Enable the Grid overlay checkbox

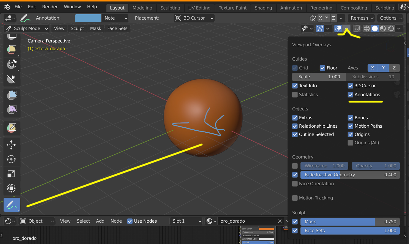coord(295,68)
